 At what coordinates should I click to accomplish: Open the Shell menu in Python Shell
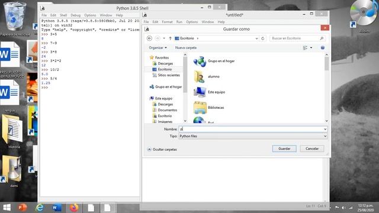(x=63, y=15)
